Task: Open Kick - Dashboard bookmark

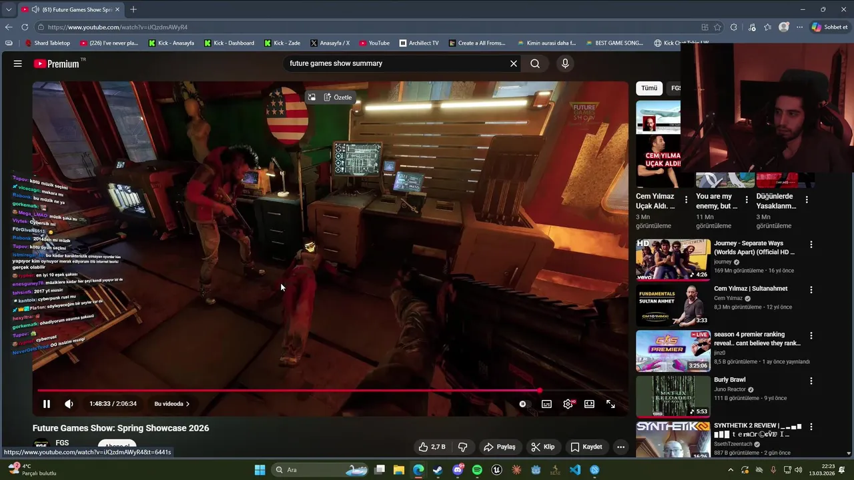Action: [x=229, y=43]
